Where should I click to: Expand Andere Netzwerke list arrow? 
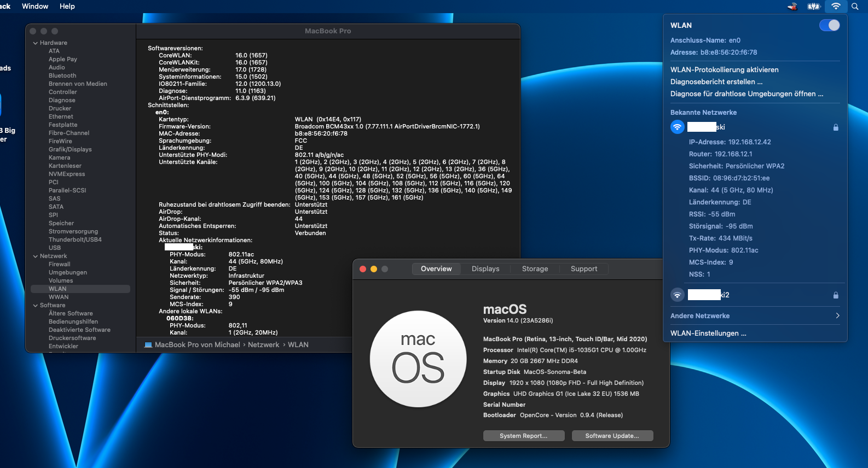click(837, 315)
